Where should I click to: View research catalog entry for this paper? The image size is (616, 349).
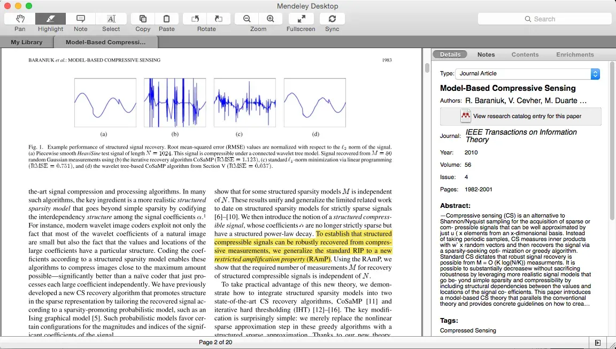click(x=520, y=116)
